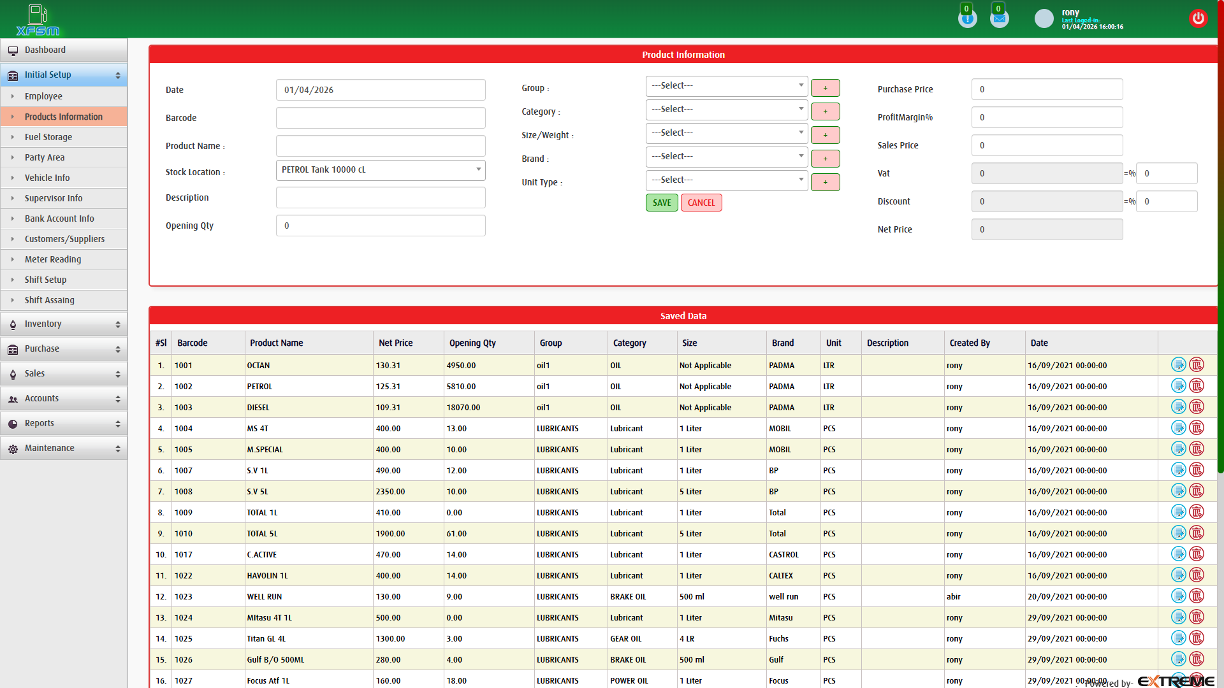
Task: Click the power logout icon
Action: click(x=1198, y=18)
